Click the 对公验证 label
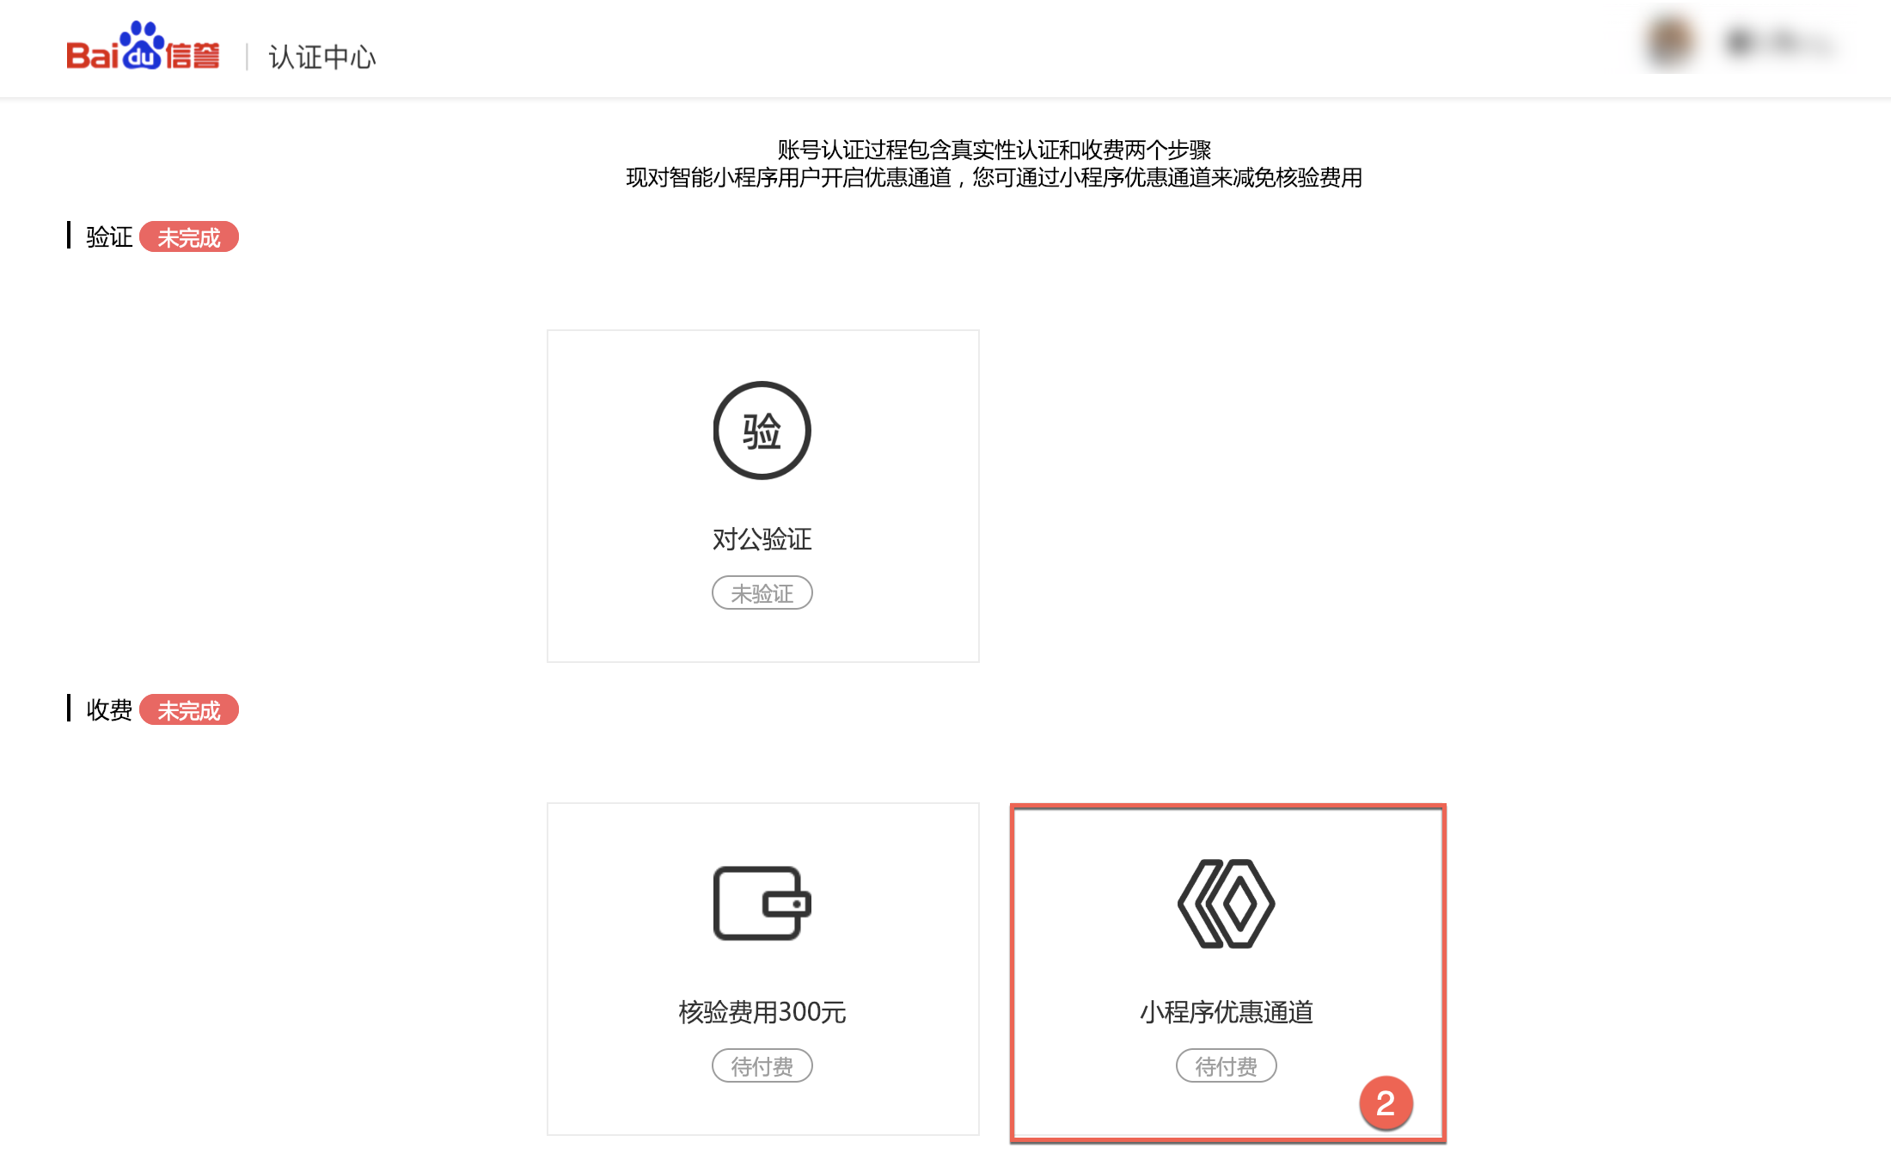The height and width of the screenshot is (1160, 1891). [762, 539]
